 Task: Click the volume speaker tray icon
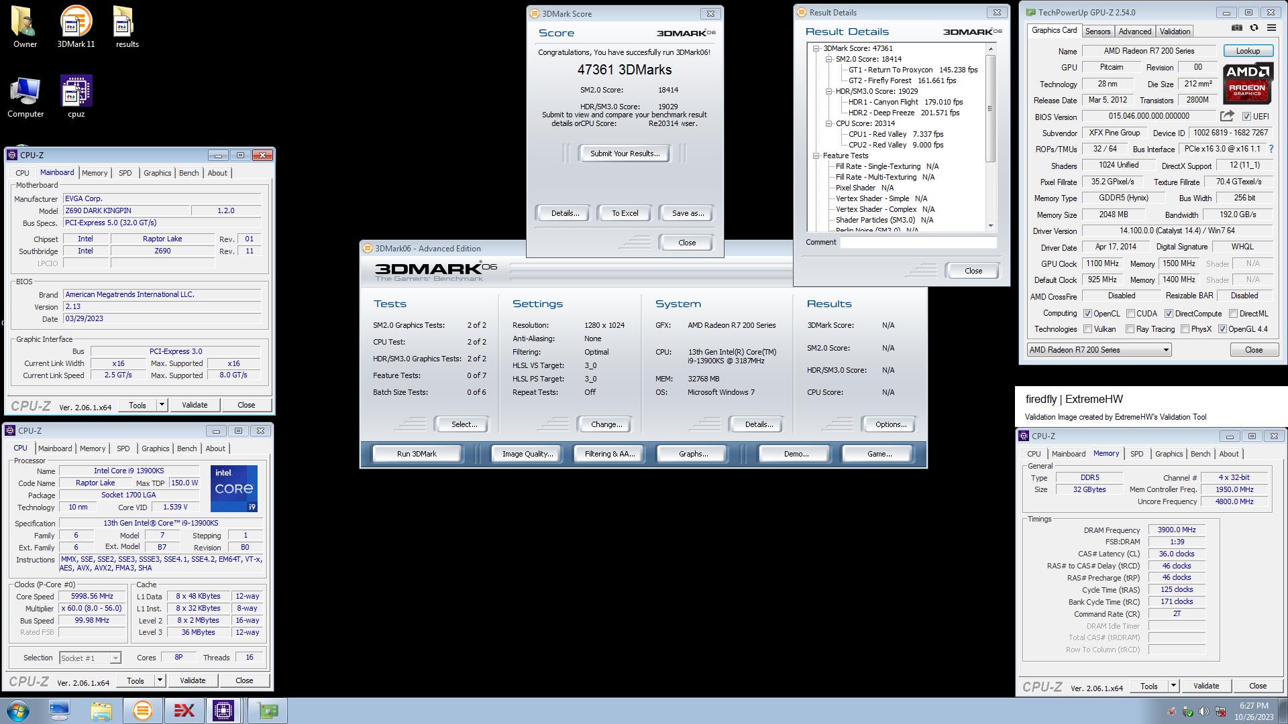click(1203, 711)
